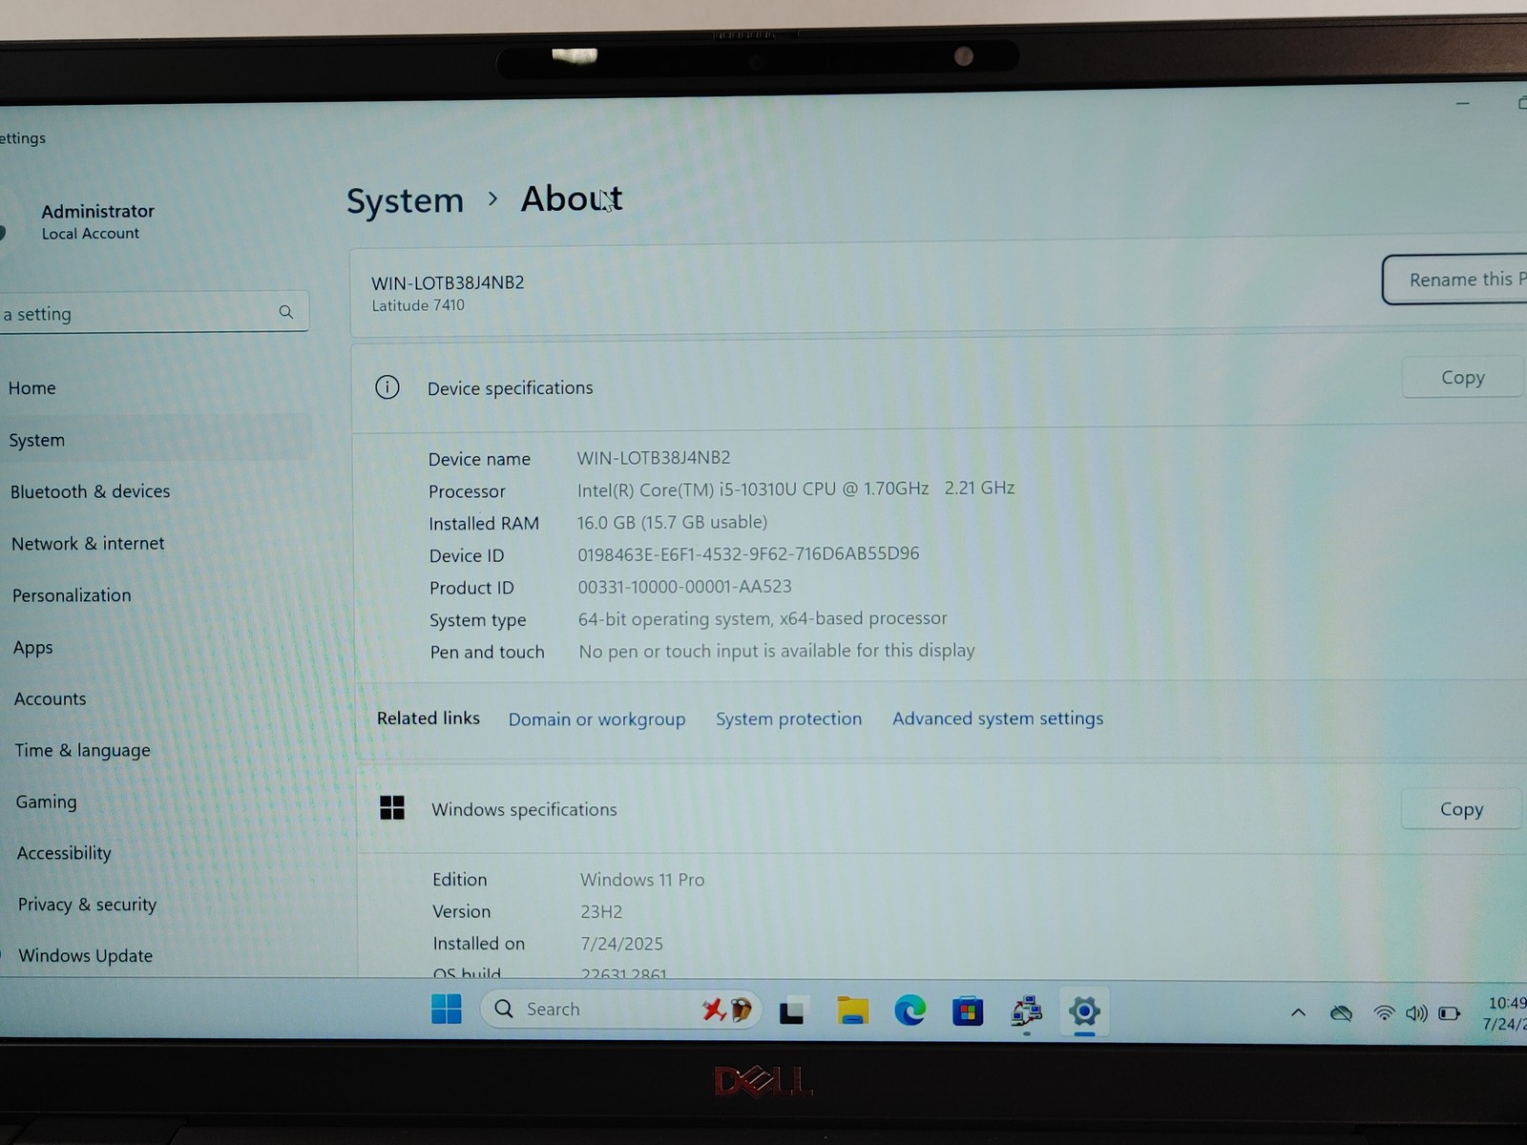Collapse the Windows specifications section header
This screenshot has height=1145, width=1527.
pos(940,808)
